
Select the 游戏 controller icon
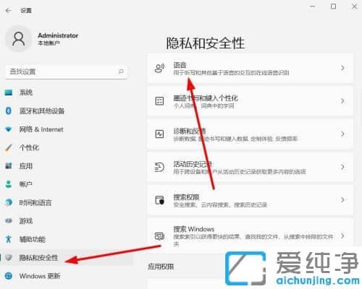point(9,221)
